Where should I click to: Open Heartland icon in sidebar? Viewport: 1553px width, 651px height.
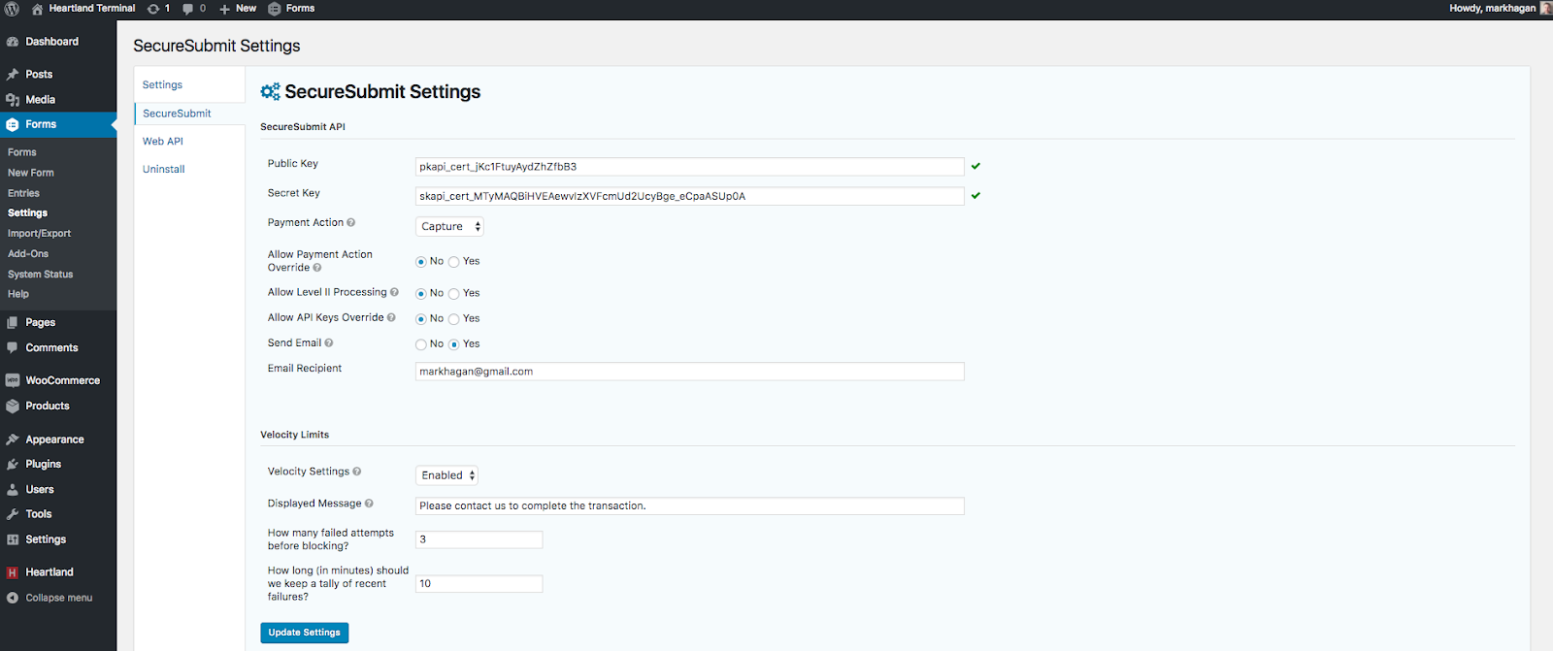pos(13,572)
